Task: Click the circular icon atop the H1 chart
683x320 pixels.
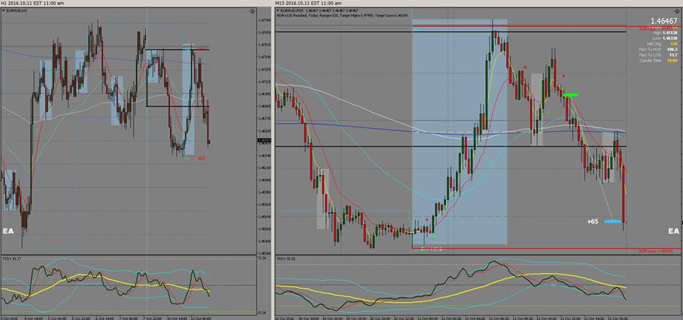Action: coord(253,11)
